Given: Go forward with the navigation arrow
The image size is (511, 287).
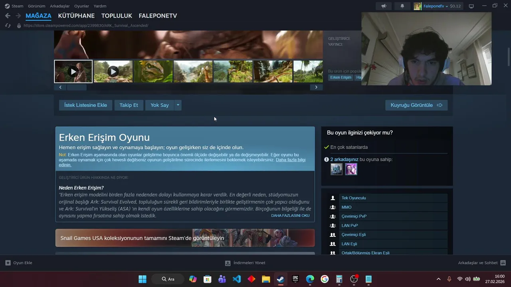Looking at the screenshot, I should tap(18, 16).
